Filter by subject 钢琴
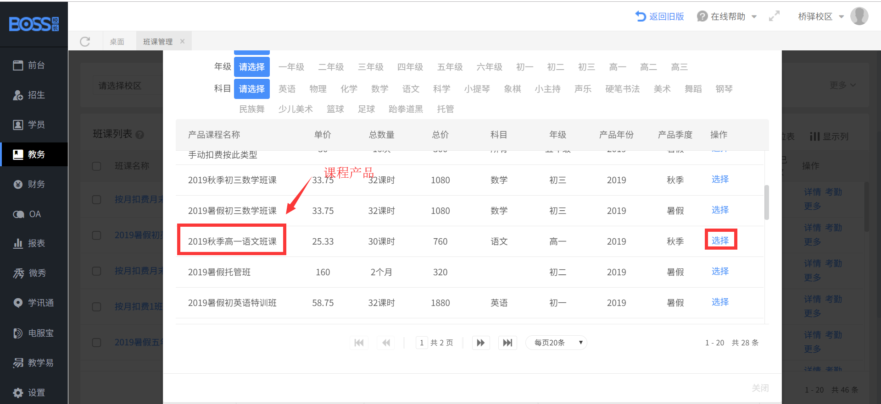The width and height of the screenshot is (881, 404). pyautogui.click(x=724, y=89)
